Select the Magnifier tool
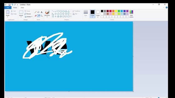The image size is (175, 98). point(42,16)
